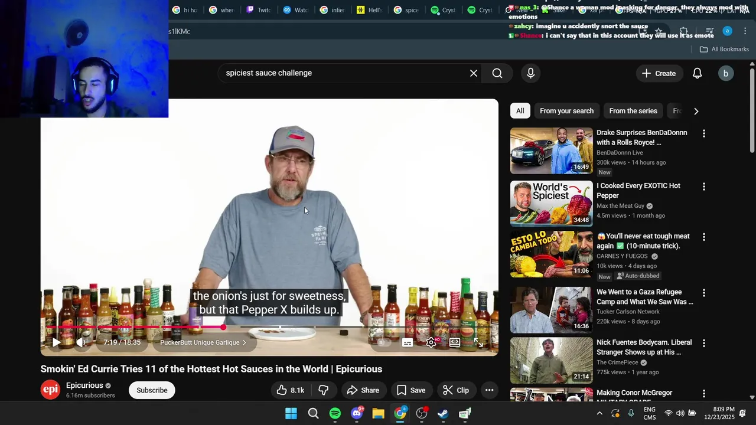
Task: Save the video to a playlist
Action: (411, 390)
